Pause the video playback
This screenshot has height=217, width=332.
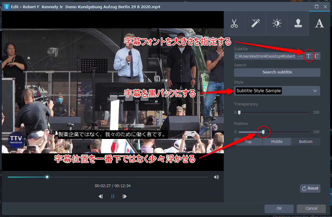tap(113, 197)
